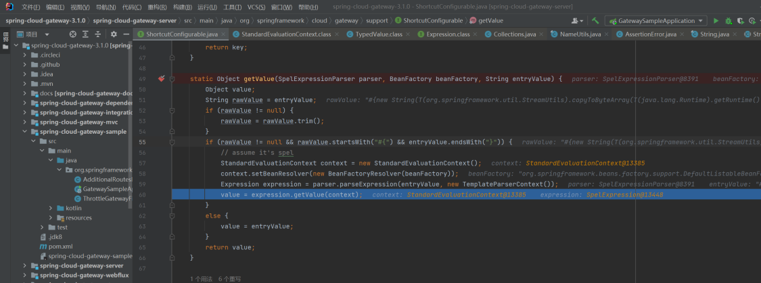Select pom.xml in the project tree

coord(56,246)
